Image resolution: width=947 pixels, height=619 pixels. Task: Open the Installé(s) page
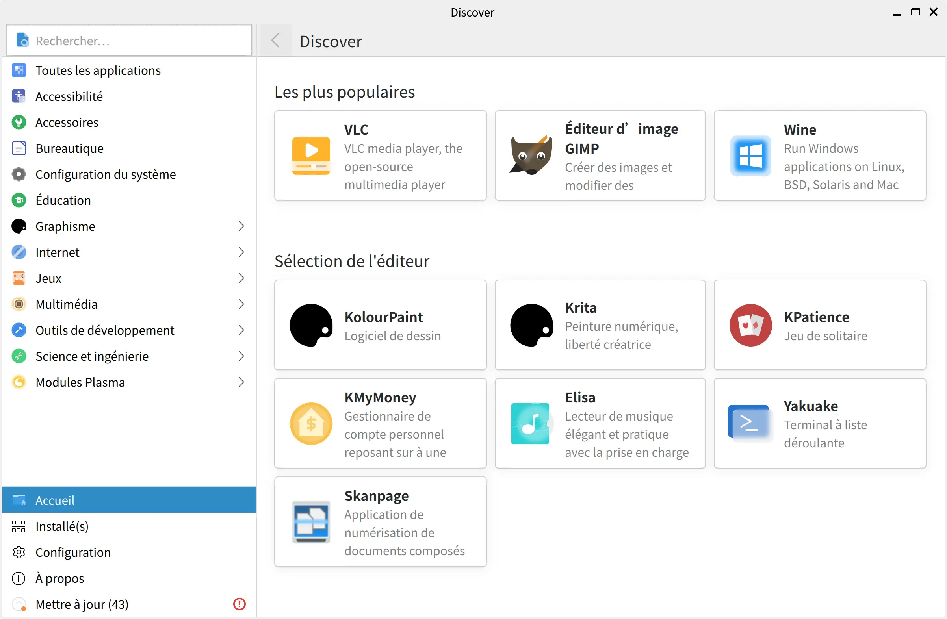[x=129, y=526]
